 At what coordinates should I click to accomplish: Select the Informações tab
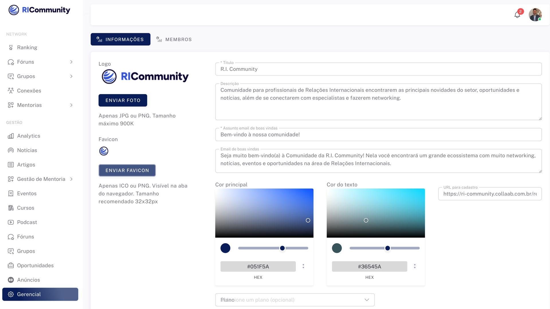coord(120,39)
